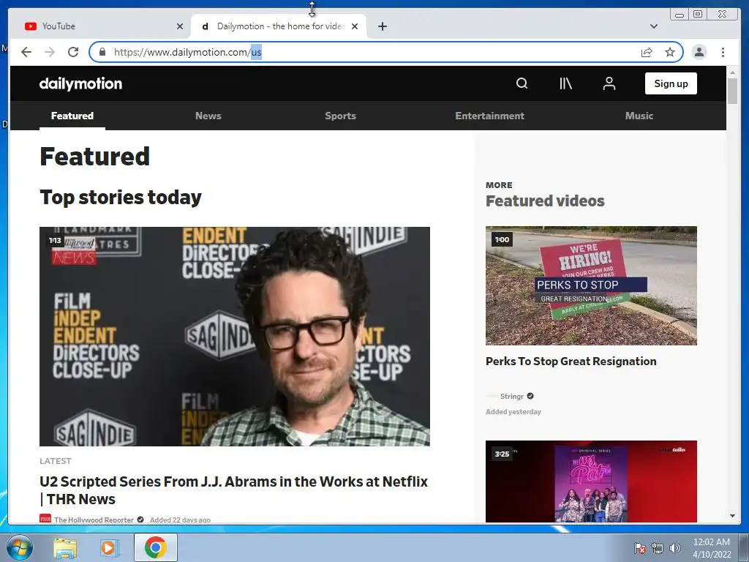Viewport: 749px width, 562px height.
Task: Open a new tab with the plus button
Action: 382,26
